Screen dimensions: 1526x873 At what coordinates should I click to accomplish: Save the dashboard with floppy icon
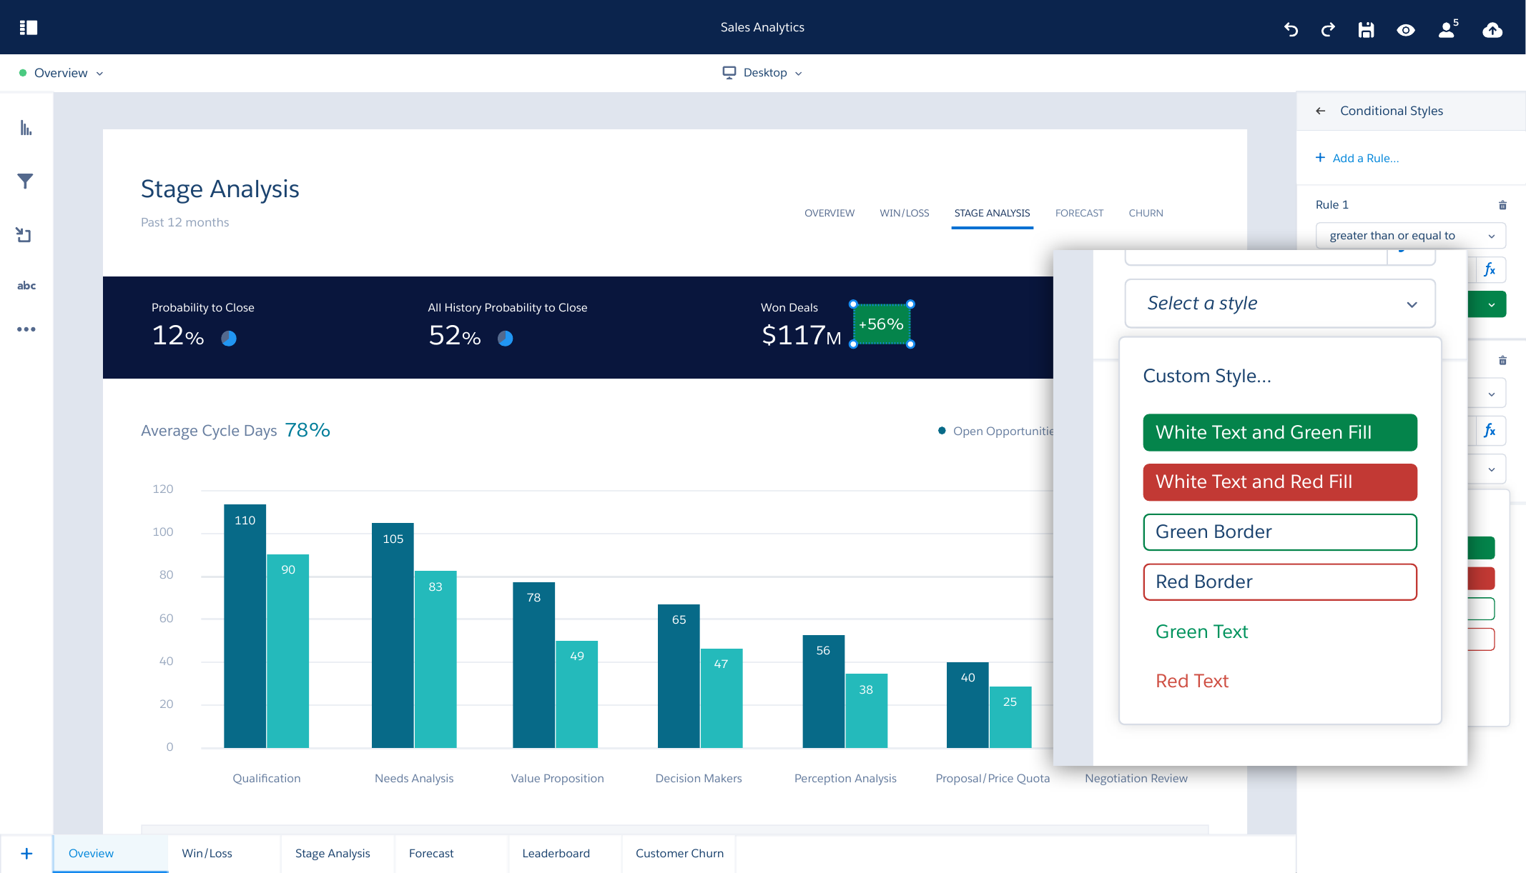(1367, 29)
